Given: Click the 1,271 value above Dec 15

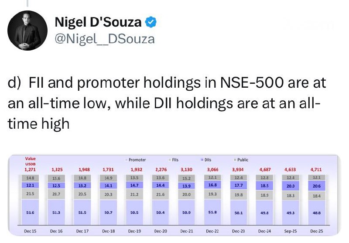Looking at the screenshot, I should coord(31,169).
